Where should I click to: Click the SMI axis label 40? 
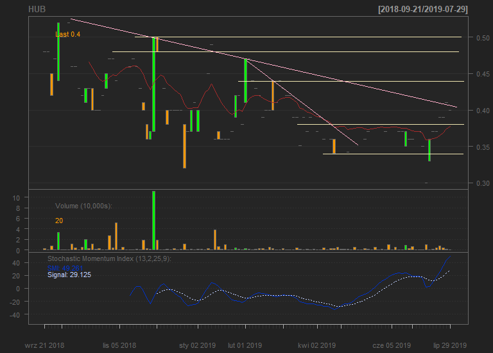[x=16, y=263]
